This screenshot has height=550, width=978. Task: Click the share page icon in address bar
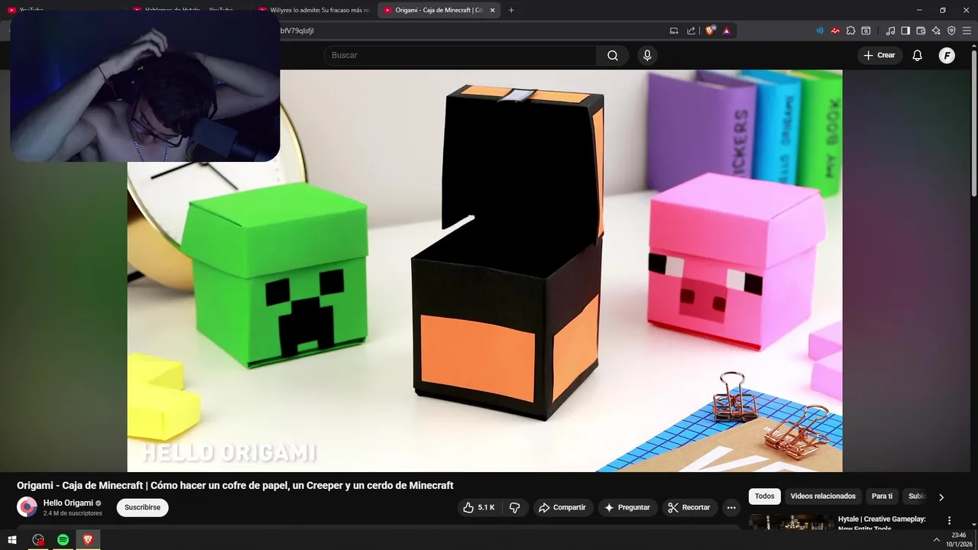click(691, 31)
